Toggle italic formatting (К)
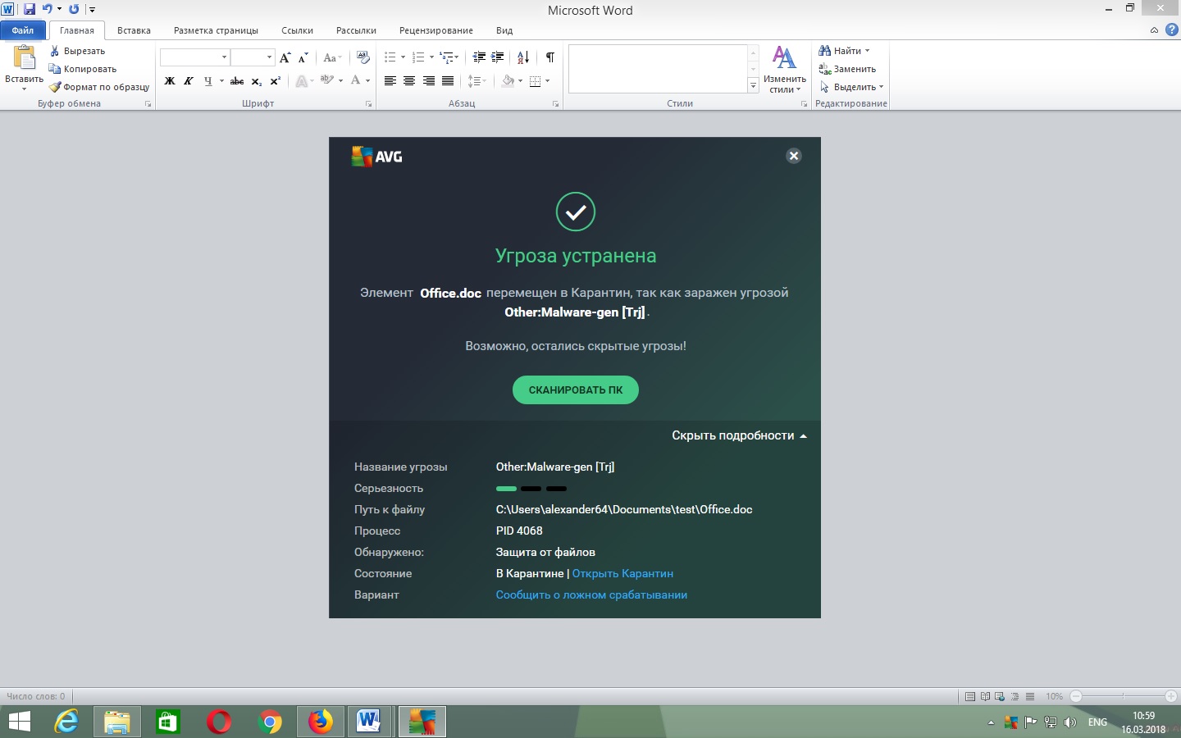1181x738 pixels. [189, 81]
